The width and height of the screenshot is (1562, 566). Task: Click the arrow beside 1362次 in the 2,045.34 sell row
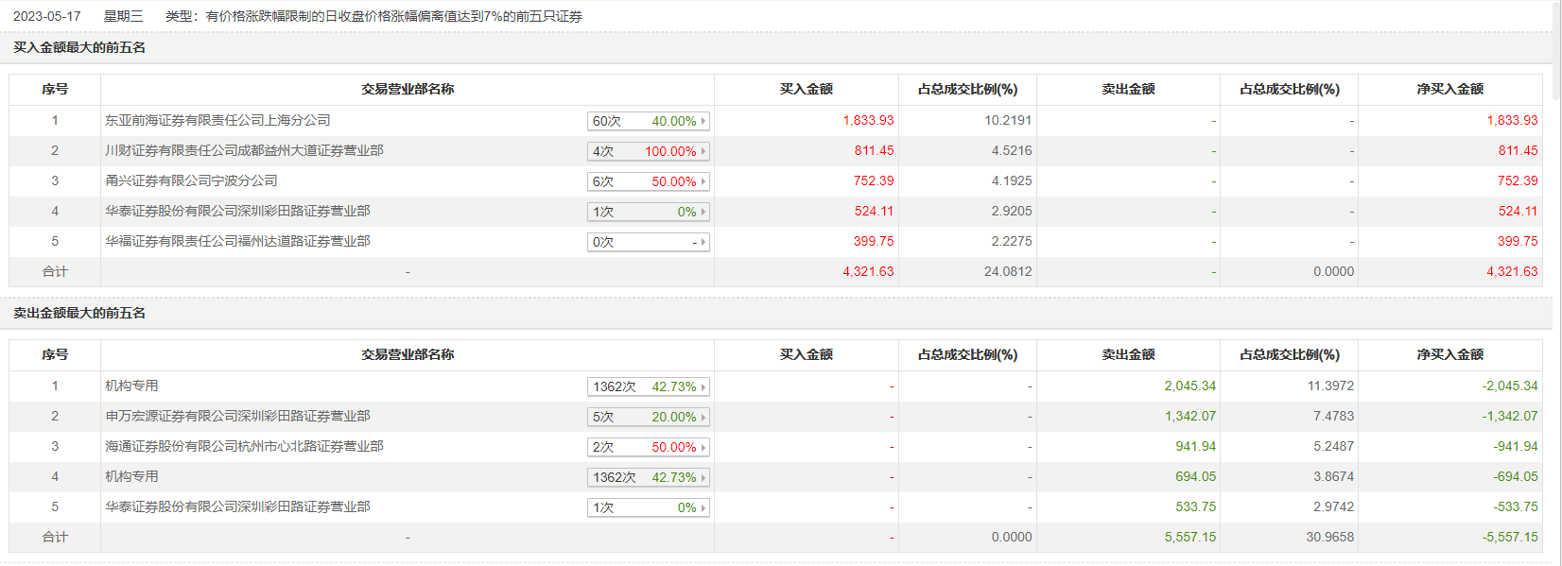click(x=703, y=386)
